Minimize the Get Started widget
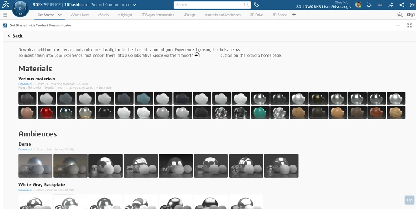This screenshot has height=209, width=416. [x=399, y=25]
